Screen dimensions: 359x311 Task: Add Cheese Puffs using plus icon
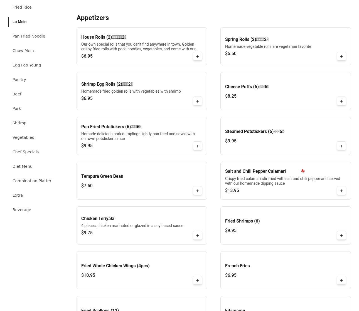[x=341, y=101]
